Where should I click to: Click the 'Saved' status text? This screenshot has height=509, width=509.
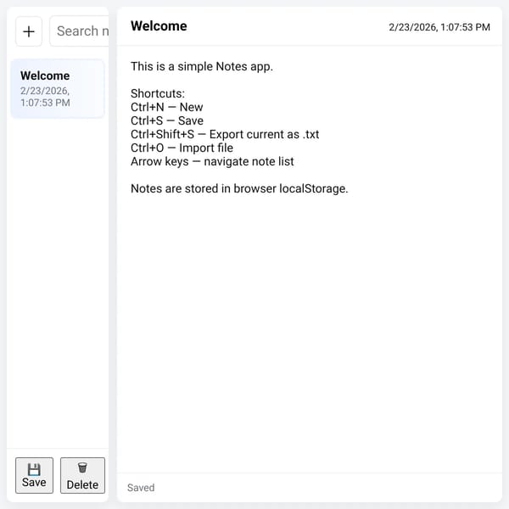coord(141,488)
